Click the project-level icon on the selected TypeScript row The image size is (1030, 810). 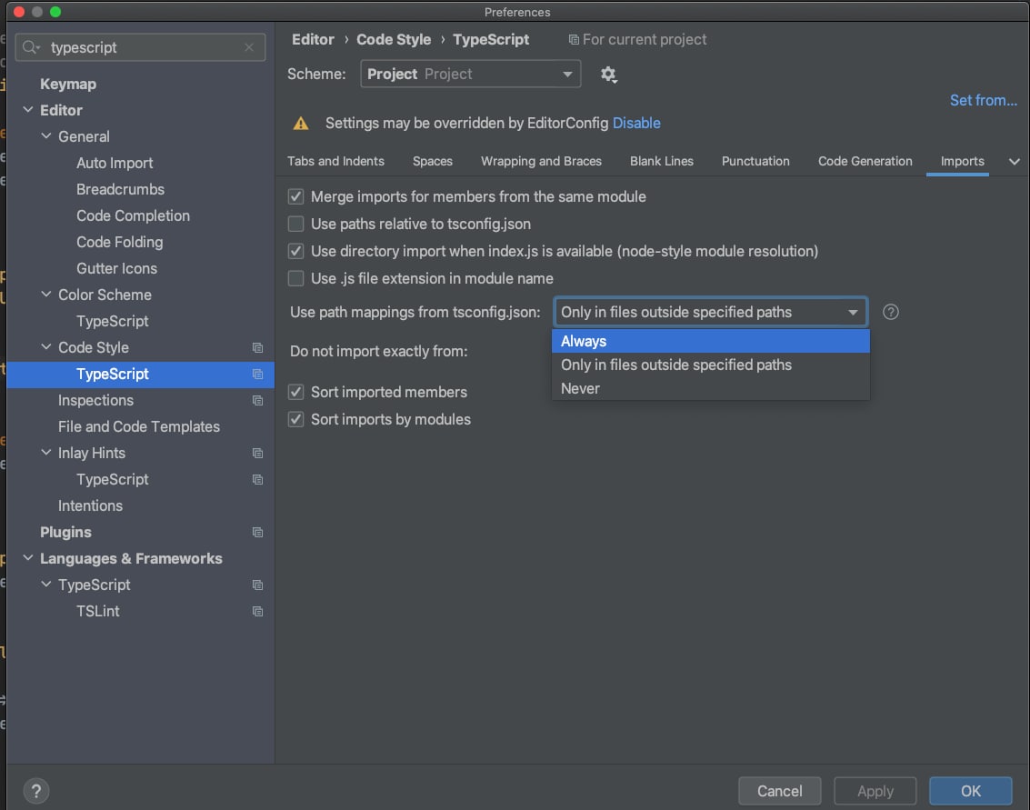(x=257, y=374)
